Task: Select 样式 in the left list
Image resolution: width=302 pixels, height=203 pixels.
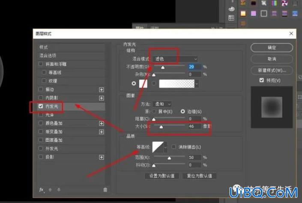Action: [x=71, y=47]
